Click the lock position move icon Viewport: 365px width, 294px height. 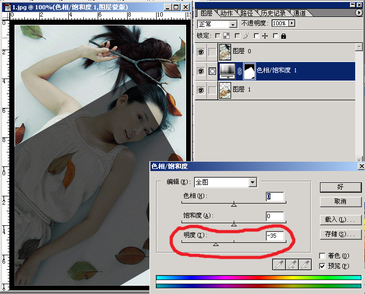click(x=265, y=36)
